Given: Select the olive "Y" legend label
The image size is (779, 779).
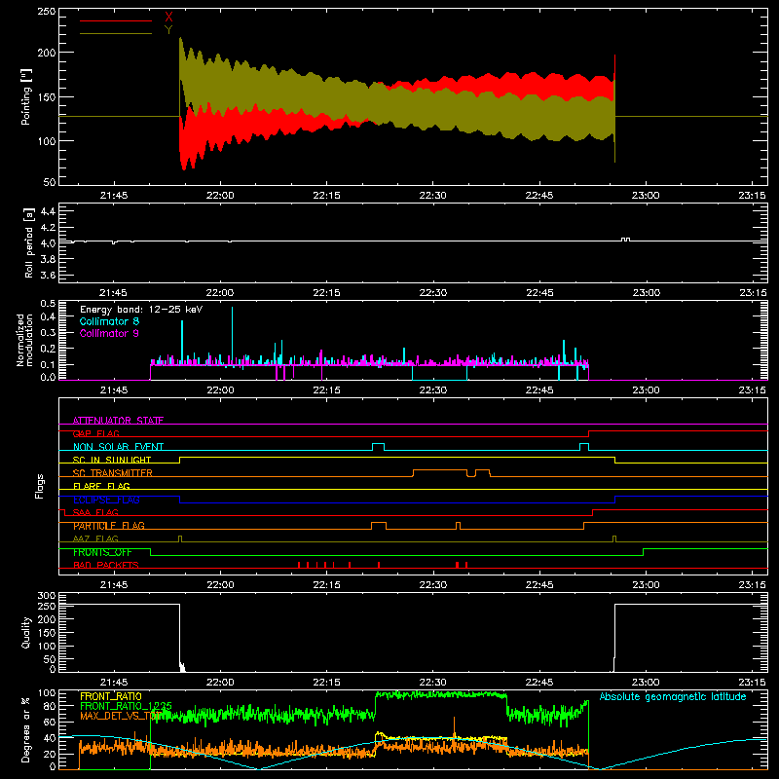Looking at the screenshot, I should coord(168,30).
